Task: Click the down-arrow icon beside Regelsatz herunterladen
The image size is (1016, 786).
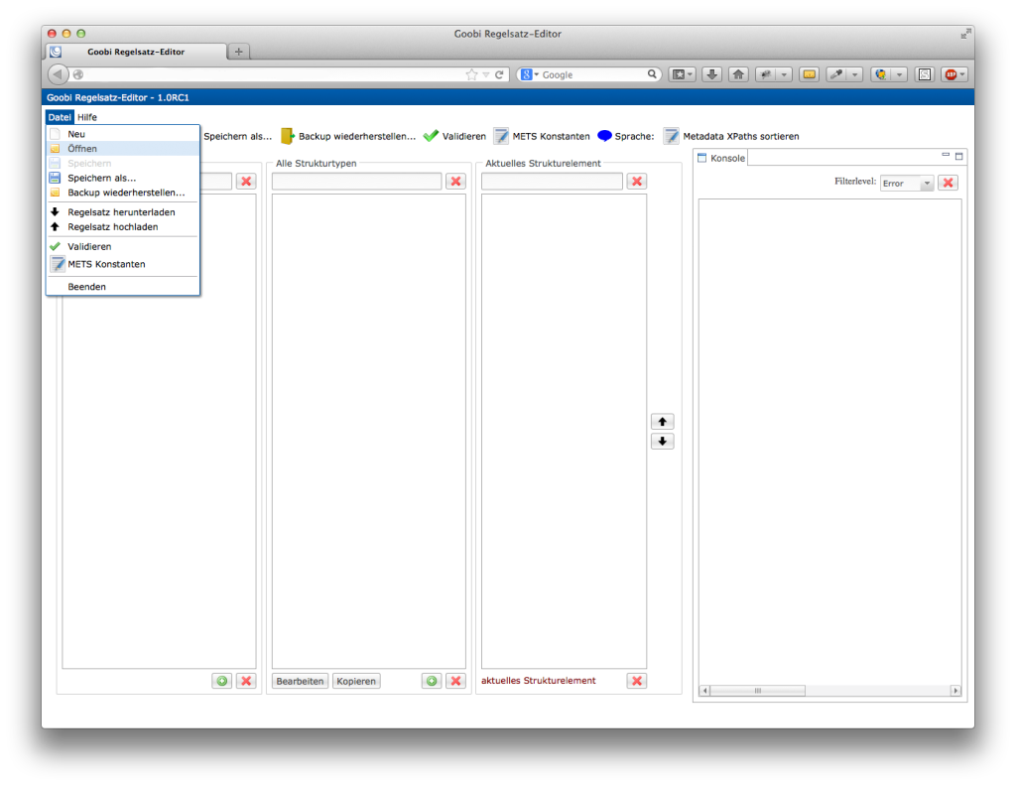Action: click(x=56, y=212)
